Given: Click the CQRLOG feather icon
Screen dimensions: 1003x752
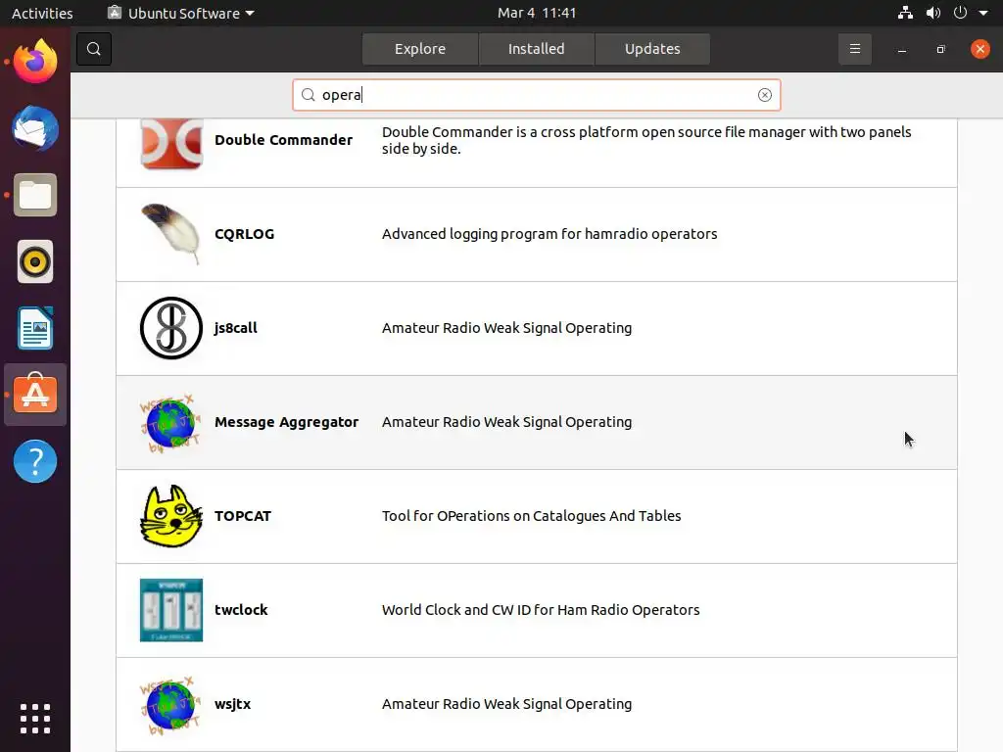Looking at the screenshot, I should pos(171,234).
